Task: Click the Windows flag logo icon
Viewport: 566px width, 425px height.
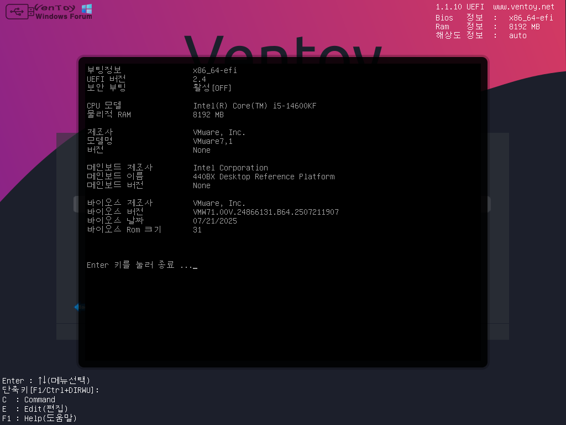Action: click(87, 9)
